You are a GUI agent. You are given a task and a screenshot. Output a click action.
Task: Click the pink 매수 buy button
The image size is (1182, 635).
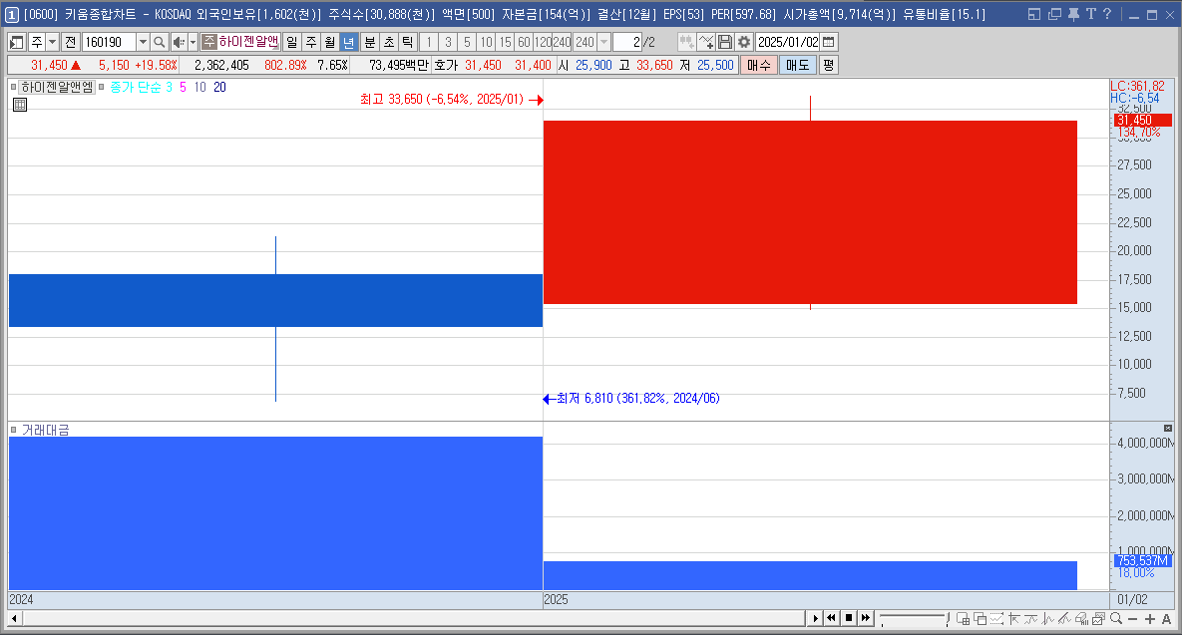point(759,65)
